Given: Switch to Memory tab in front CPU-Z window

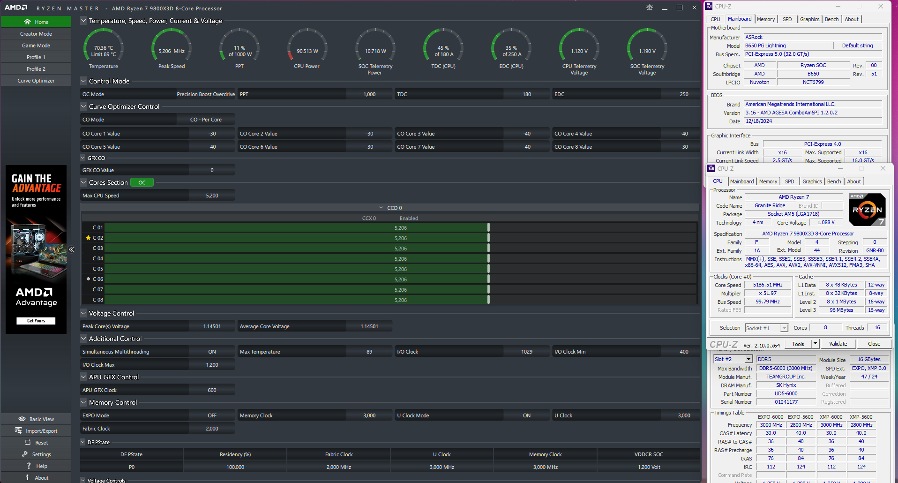Looking at the screenshot, I should click(x=768, y=181).
